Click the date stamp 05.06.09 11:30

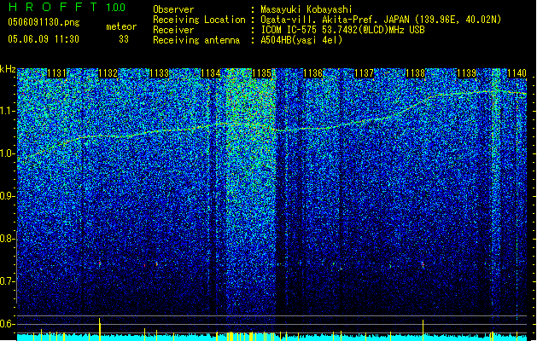point(44,39)
